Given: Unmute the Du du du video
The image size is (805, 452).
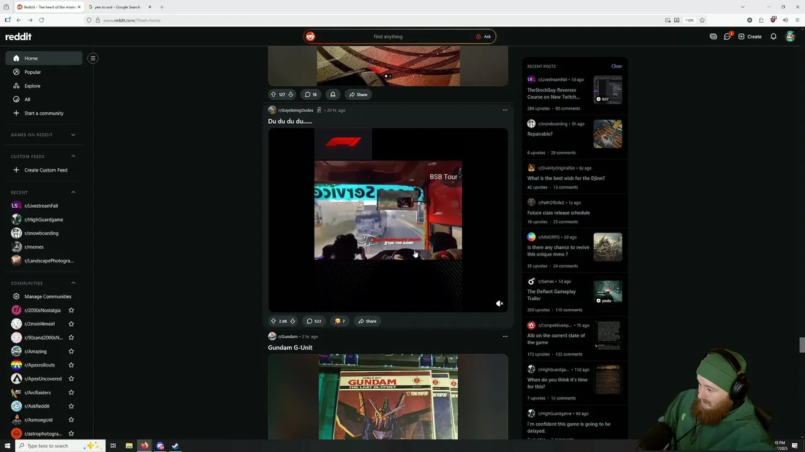Looking at the screenshot, I should pos(499,304).
